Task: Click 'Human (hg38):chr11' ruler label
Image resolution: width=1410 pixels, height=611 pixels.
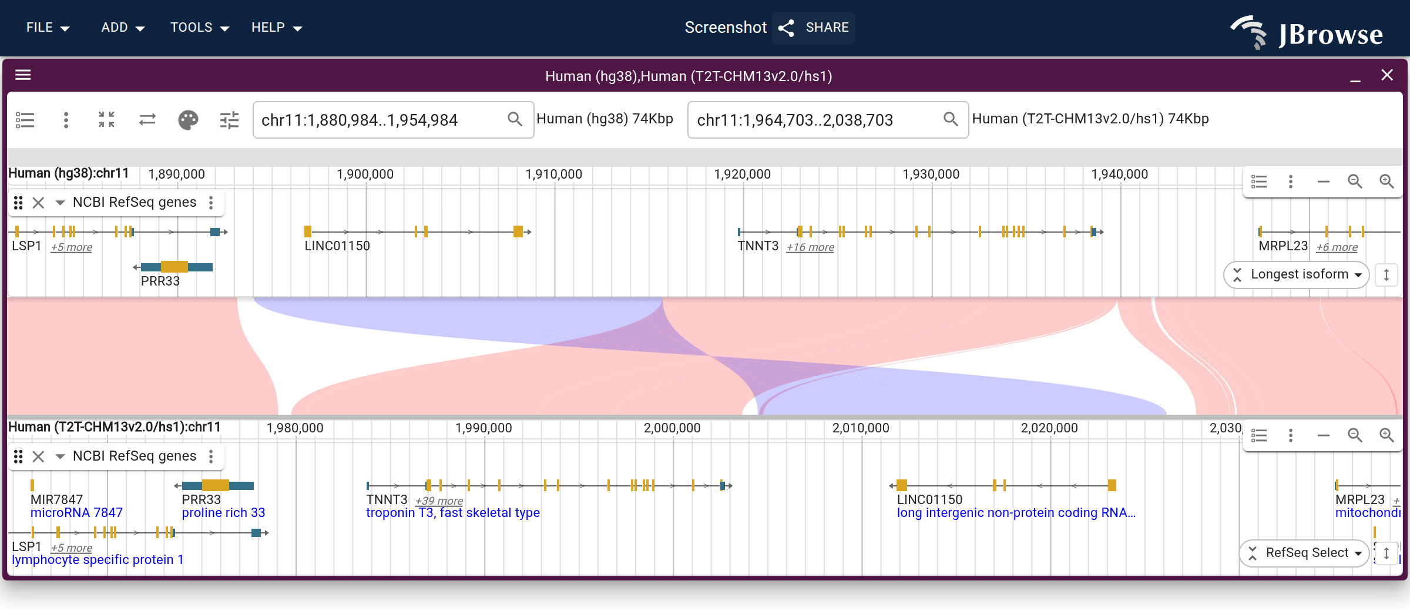Action: click(68, 174)
